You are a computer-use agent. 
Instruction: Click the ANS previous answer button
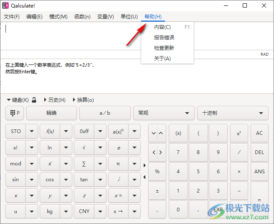point(259,172)
